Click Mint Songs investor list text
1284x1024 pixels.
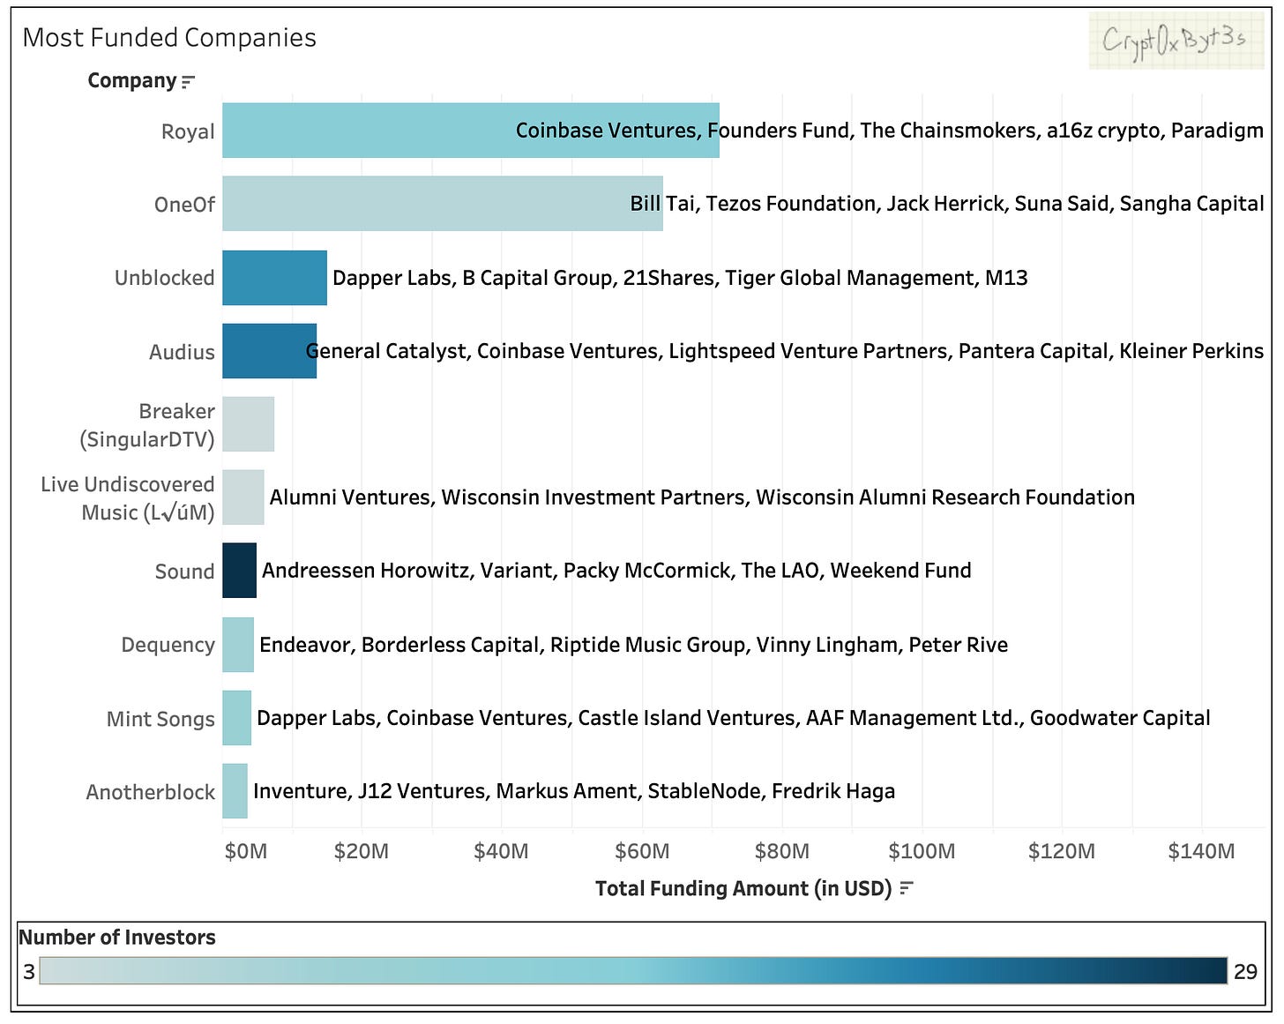[733, 718]
